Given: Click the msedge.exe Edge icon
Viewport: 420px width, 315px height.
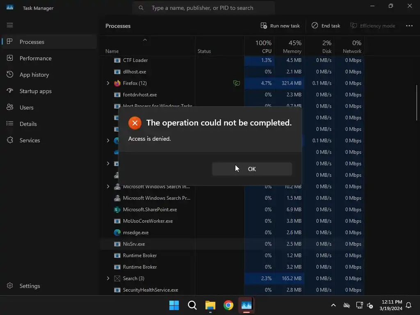Looking at the screenshot, I should coord(117,233).
